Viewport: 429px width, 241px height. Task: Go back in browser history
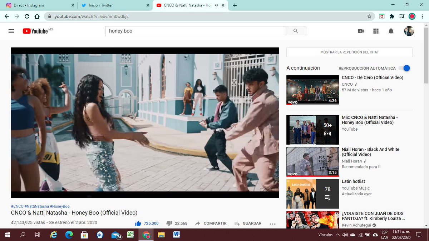point(7,16)
